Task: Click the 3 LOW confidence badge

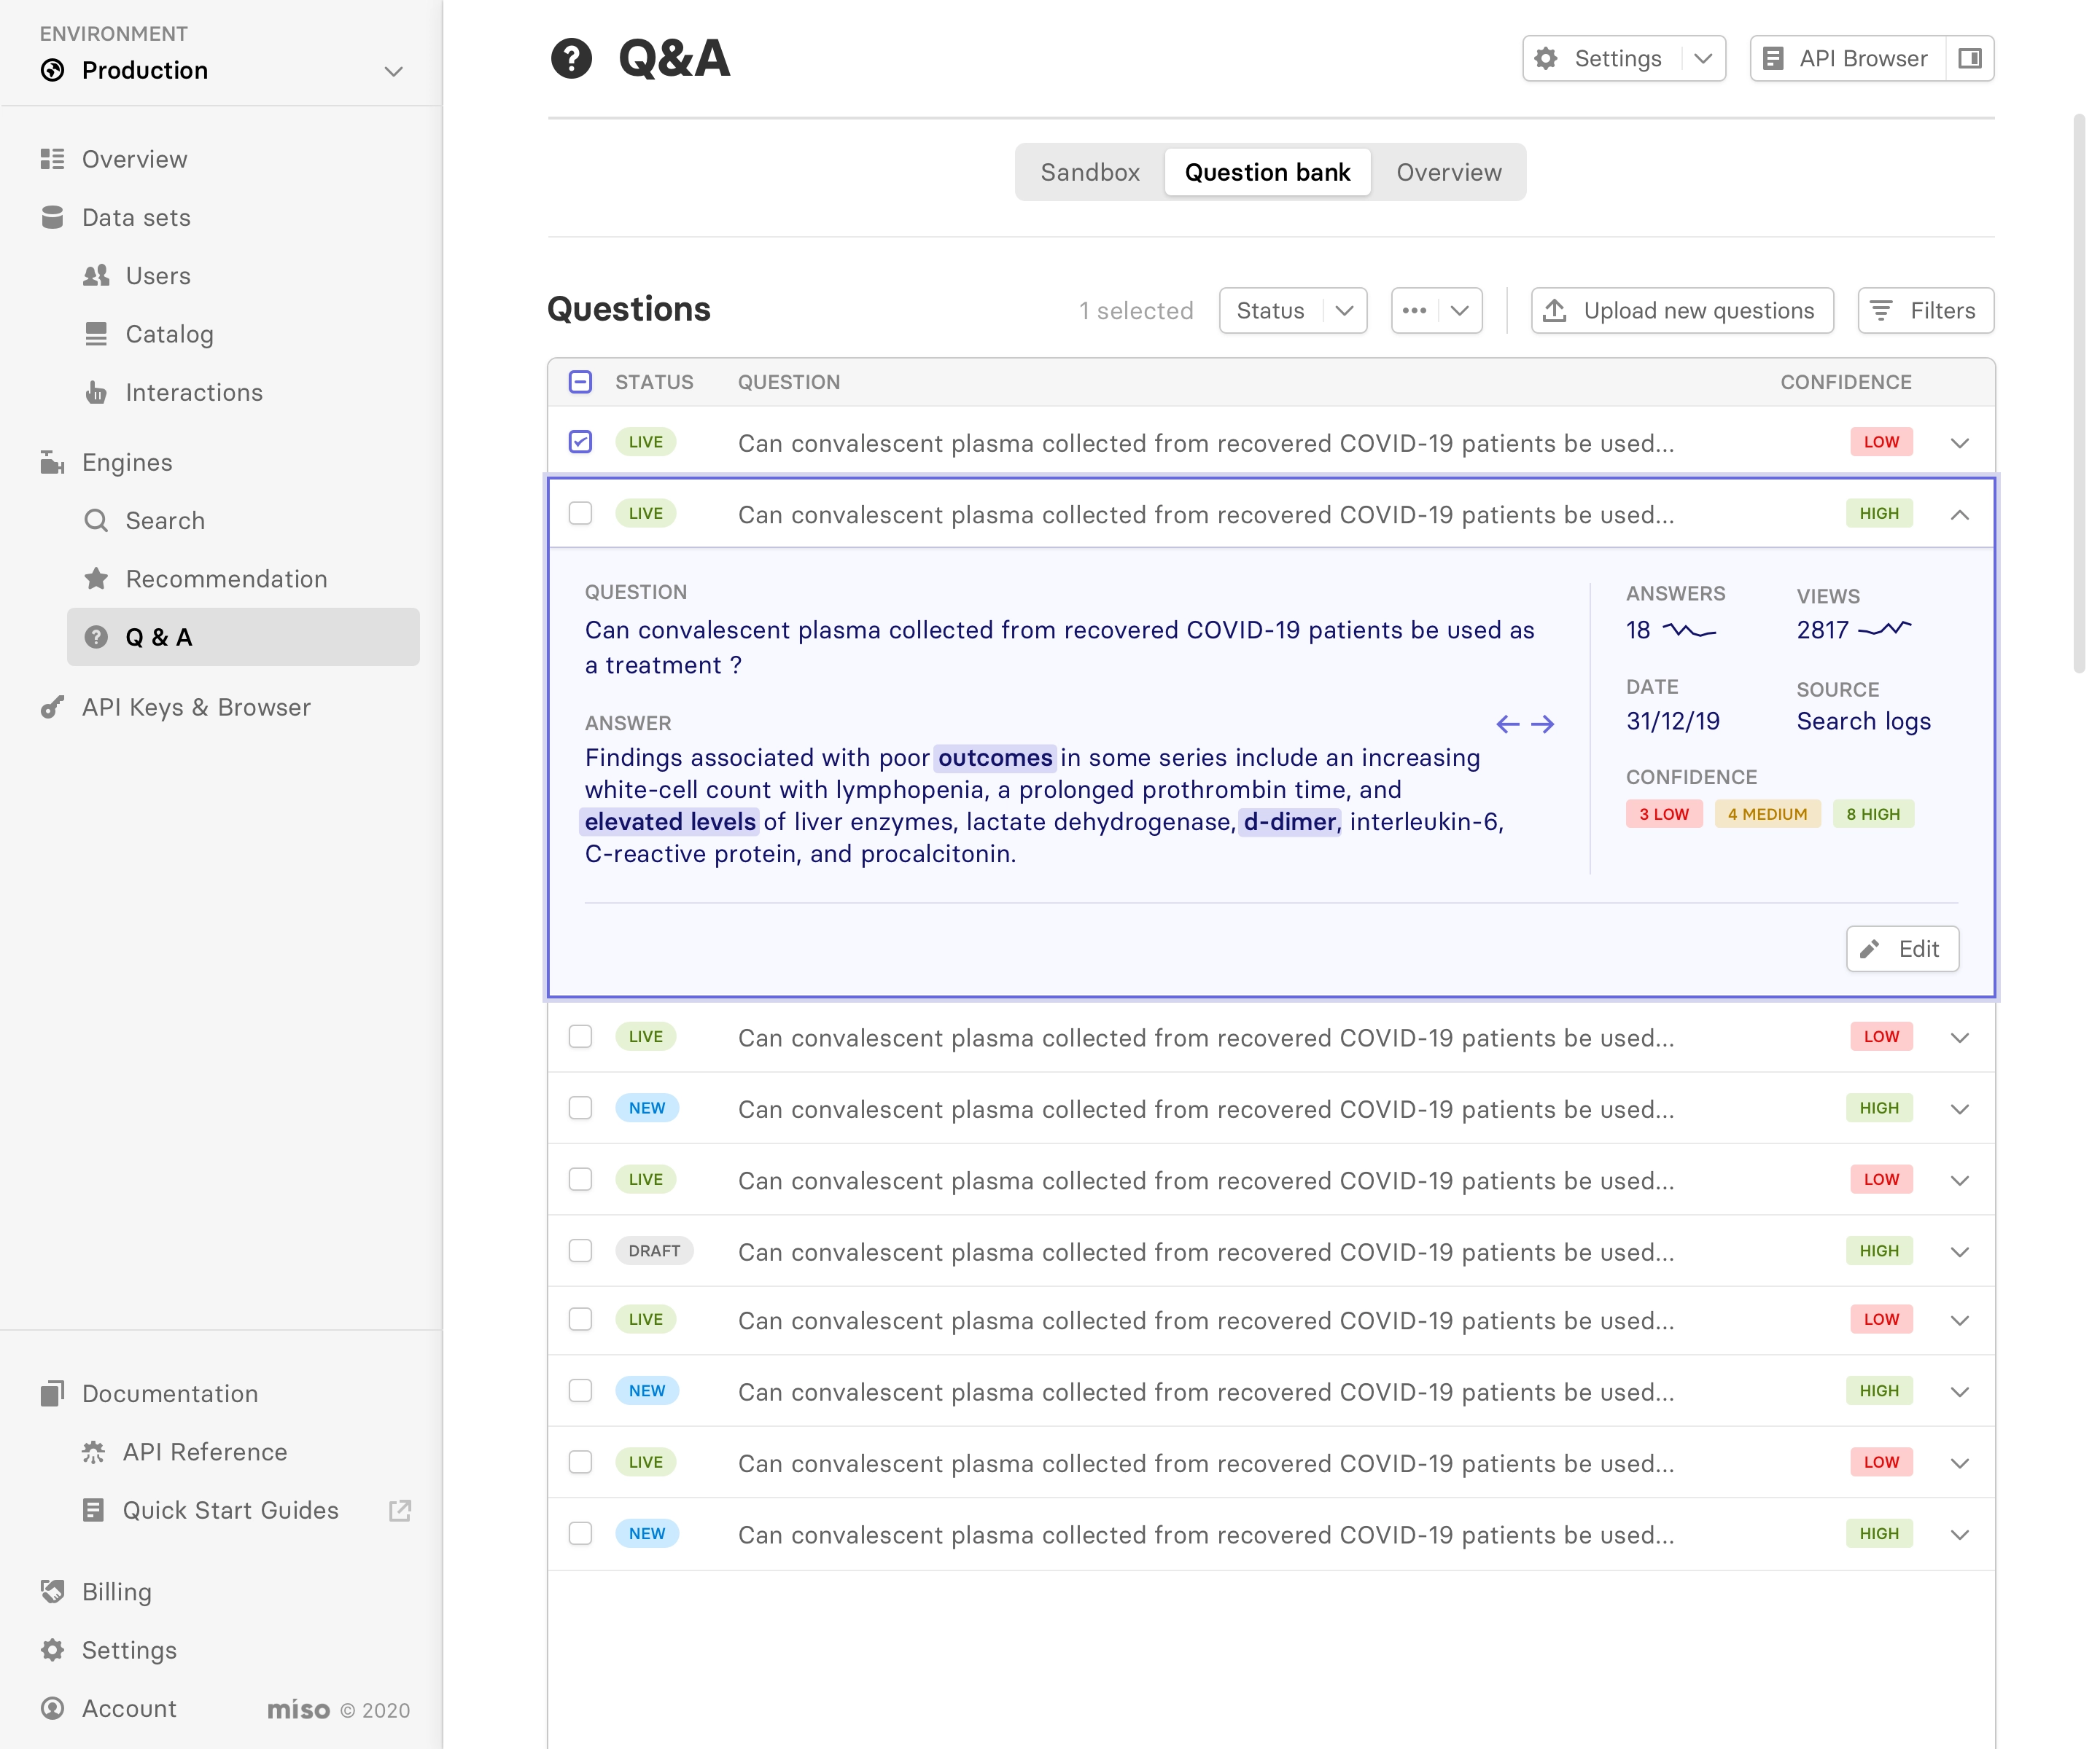Action: point(1663,813)
